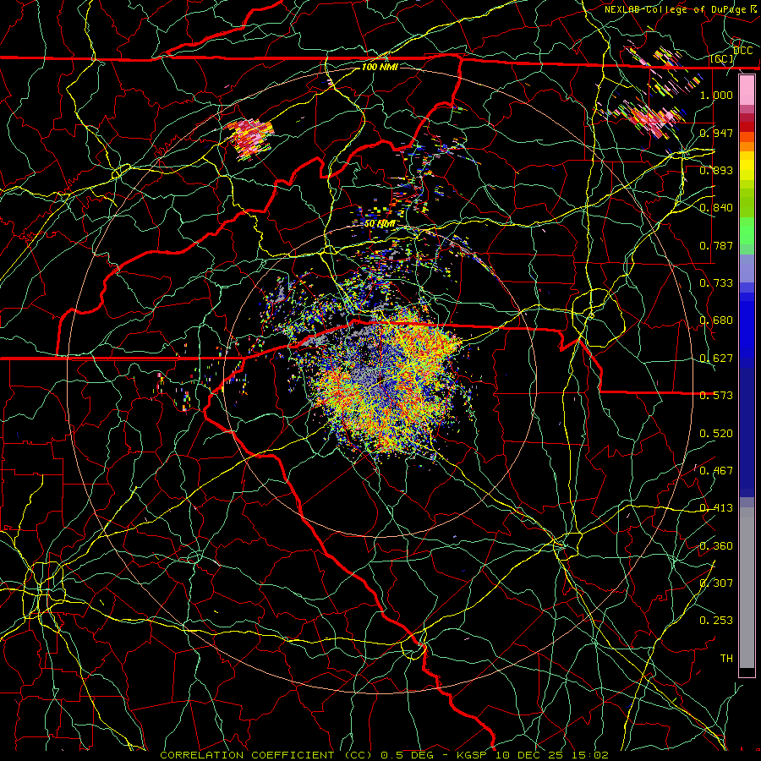The width and height of the screenshot is (761, 761).
Task: Select the 0.413 legend value
Action: (716, 508)
